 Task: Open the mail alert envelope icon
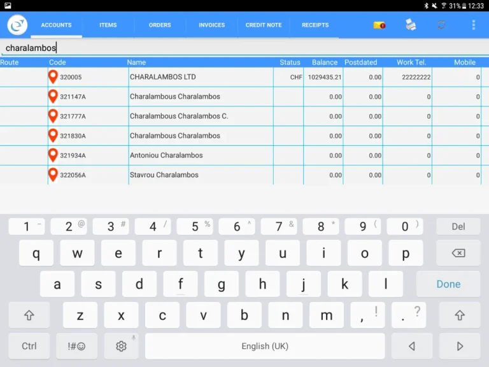coord(379,25)
